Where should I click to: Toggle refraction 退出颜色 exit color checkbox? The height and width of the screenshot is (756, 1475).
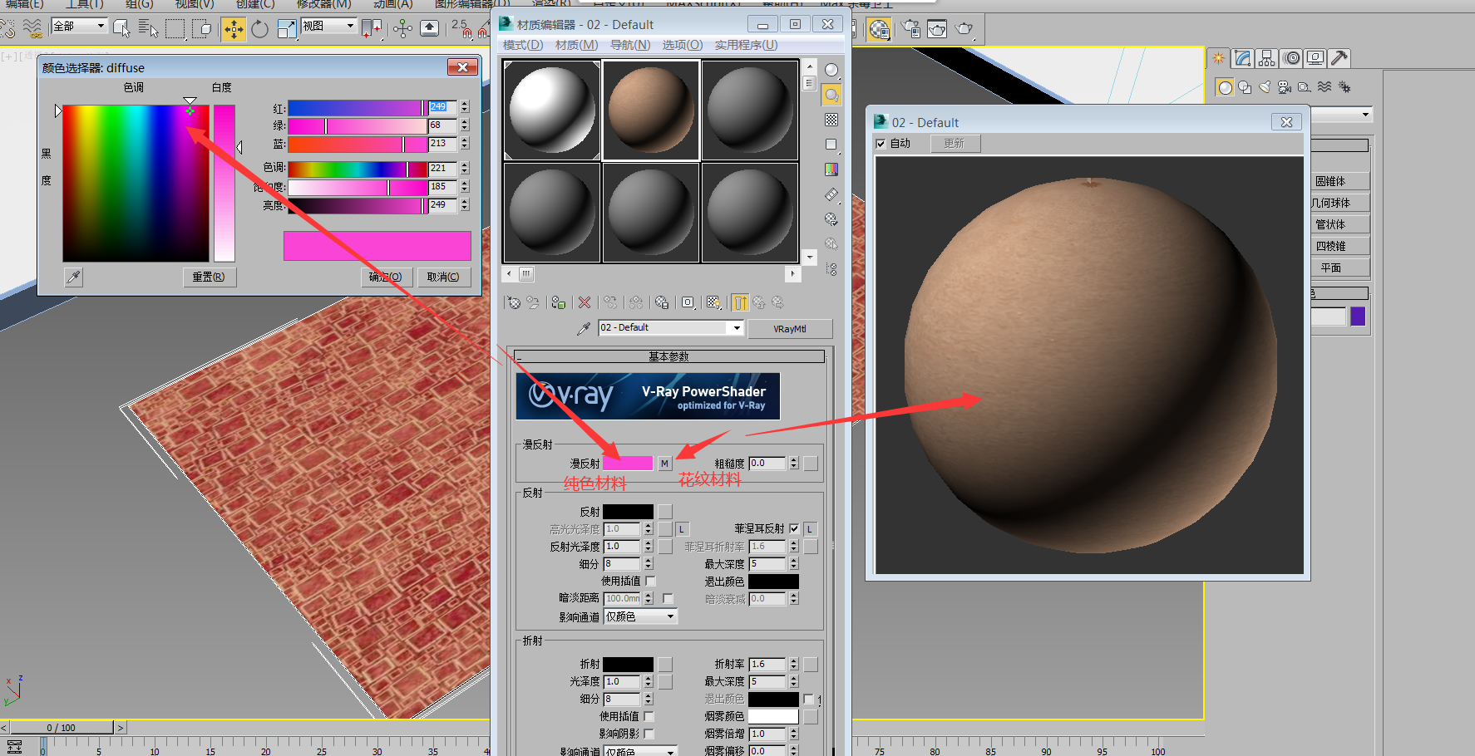pos(808,700)
